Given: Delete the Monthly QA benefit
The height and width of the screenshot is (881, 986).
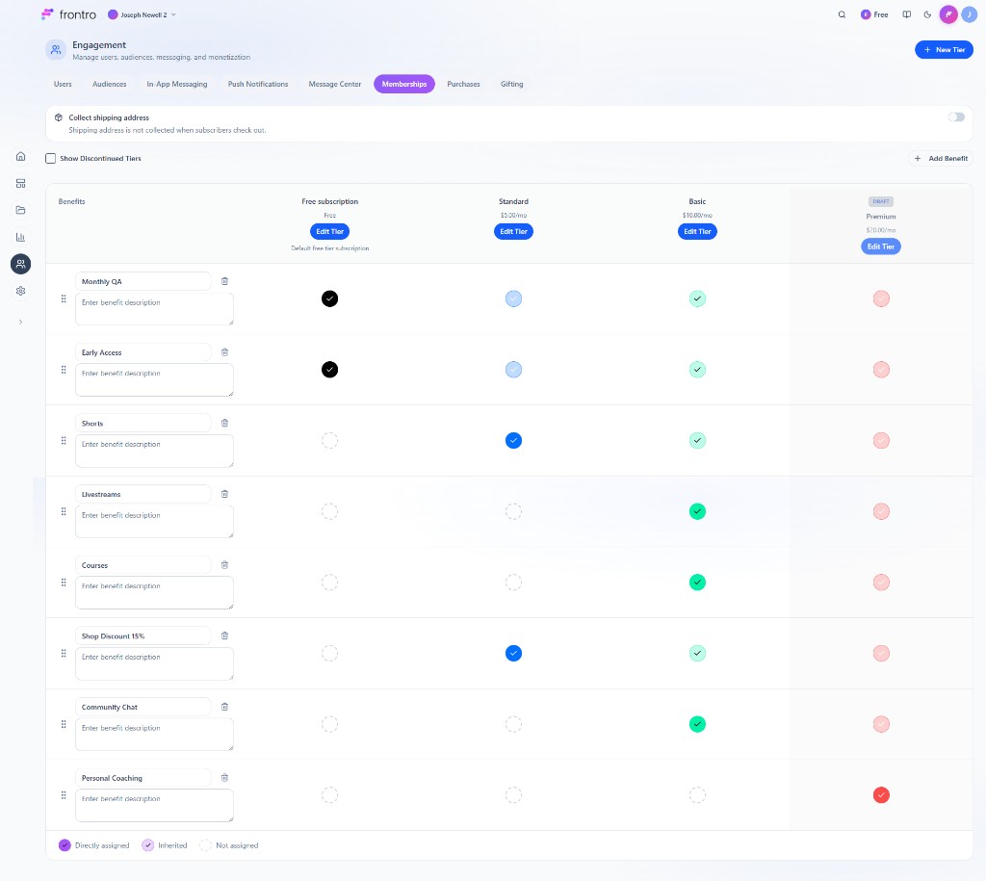Looking at the screenshot, I should point(224,281).
